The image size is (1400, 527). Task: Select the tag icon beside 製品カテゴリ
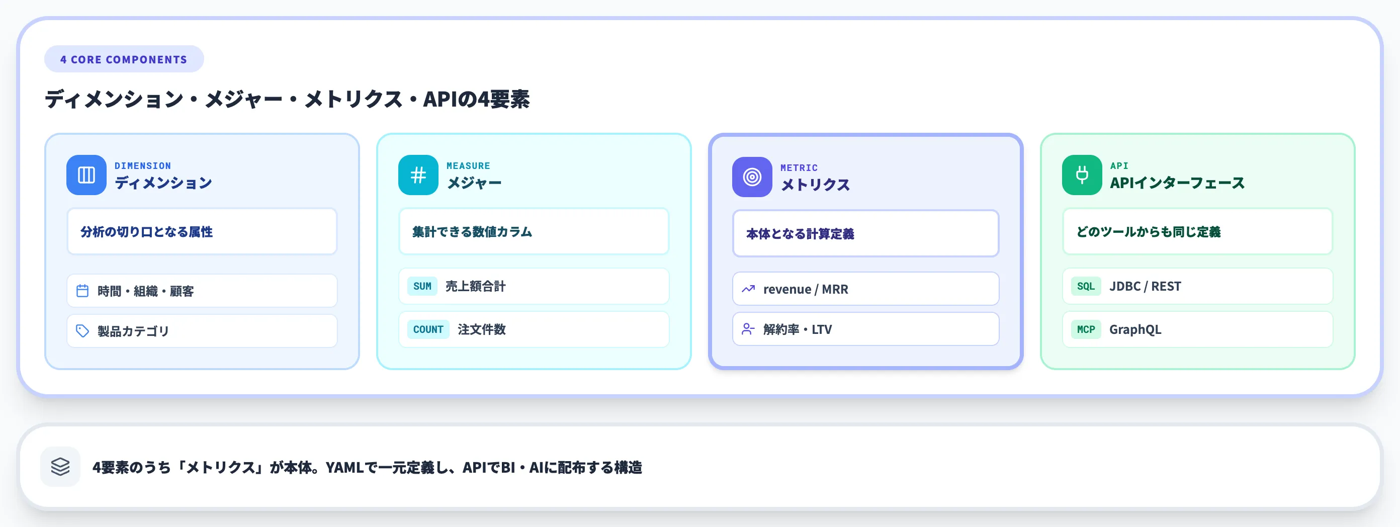click(82, 330)
